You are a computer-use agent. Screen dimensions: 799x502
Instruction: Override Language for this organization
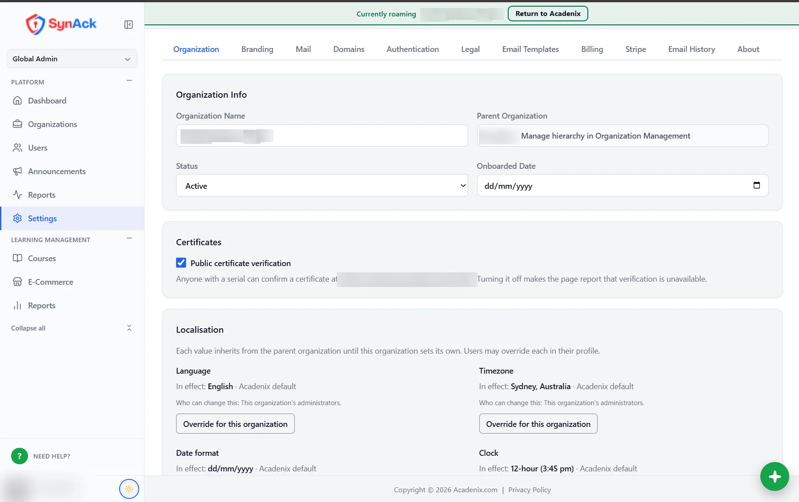pyautogui.click(x=235, y=424)
